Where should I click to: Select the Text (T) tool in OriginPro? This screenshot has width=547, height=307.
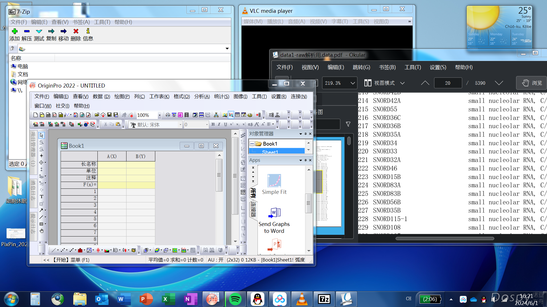(x=42, y=197)
